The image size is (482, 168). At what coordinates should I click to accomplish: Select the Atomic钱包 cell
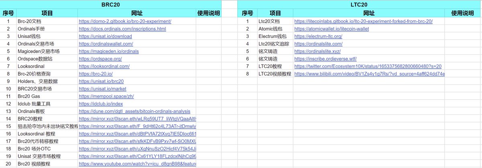pyautogui.click(x=275, y=29)
